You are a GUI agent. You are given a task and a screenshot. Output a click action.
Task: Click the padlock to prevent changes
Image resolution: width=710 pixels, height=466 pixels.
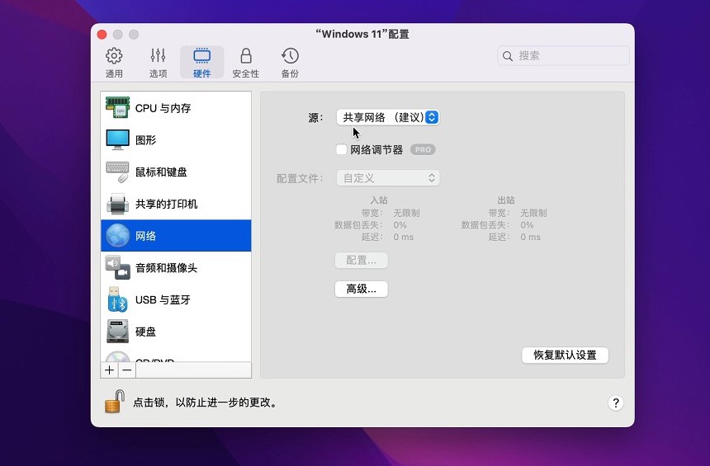114,402
